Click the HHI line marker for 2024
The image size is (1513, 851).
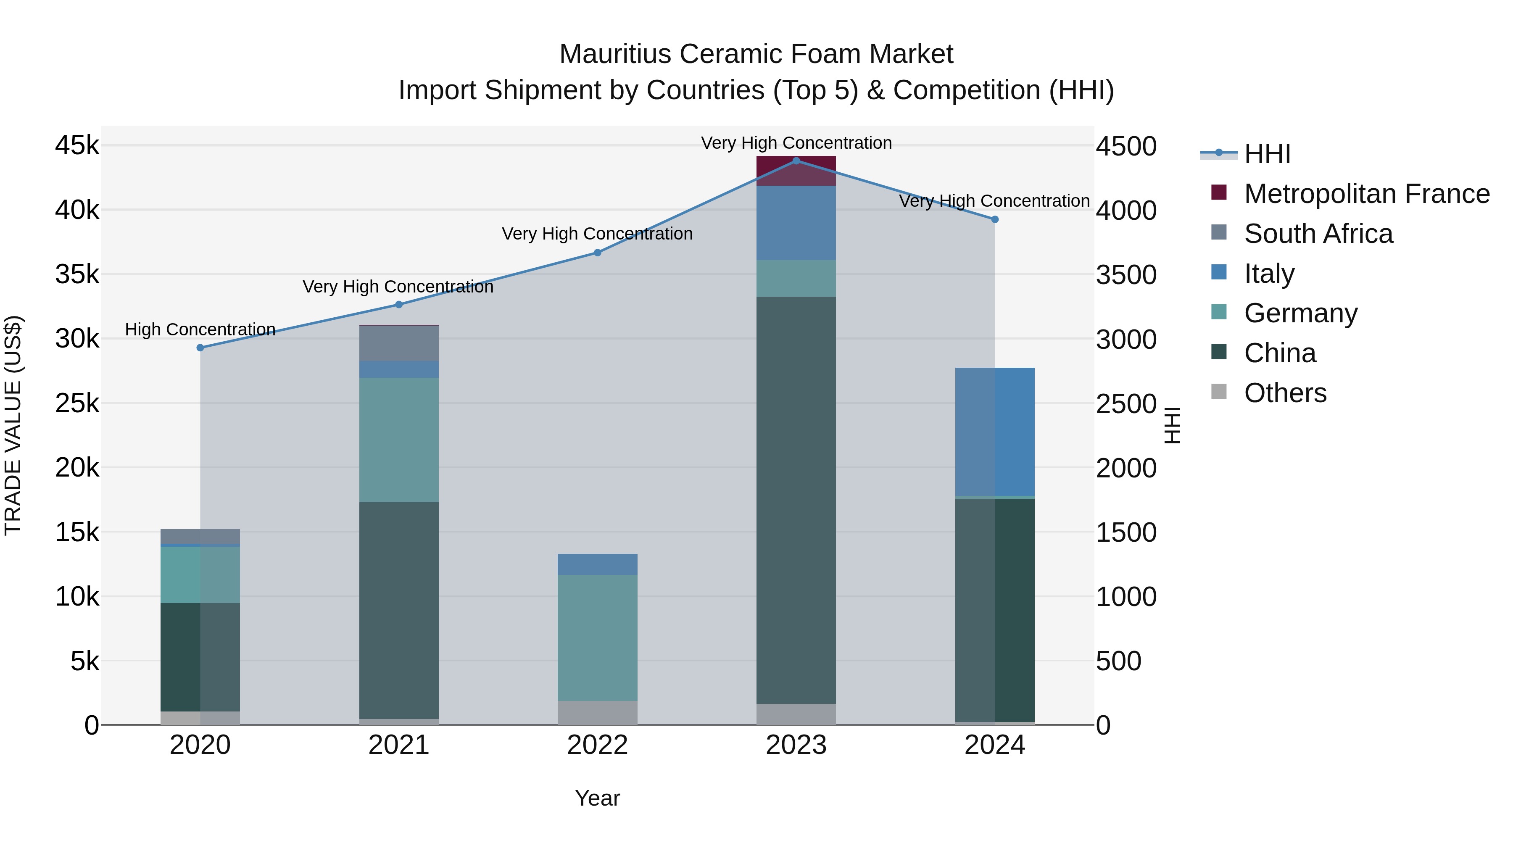(995, 220)
